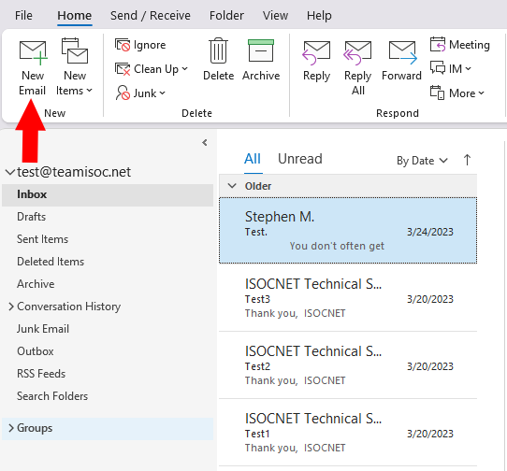The width and height of the screenshot is (507, 471).
Task: Click the Reply All icon
Action: (x=357, y=52)
